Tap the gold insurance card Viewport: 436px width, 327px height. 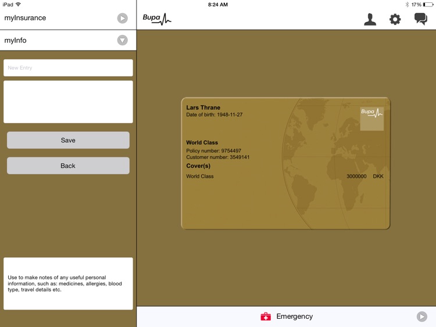coord(285,163)
